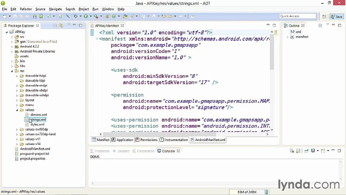346x195 pixels.
Task: Switch to the Declaration tab
Action: [143, 151]
